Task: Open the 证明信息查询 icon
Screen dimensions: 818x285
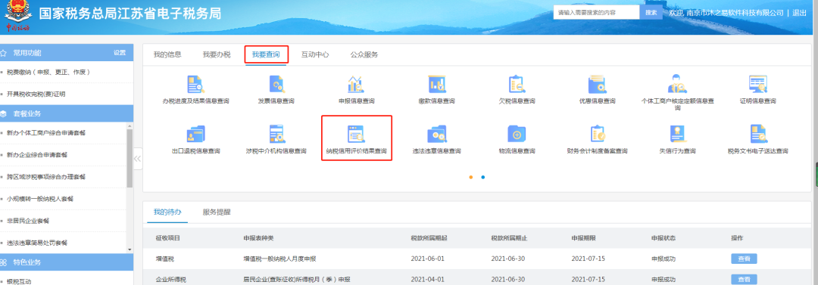Action: (757, 84)
